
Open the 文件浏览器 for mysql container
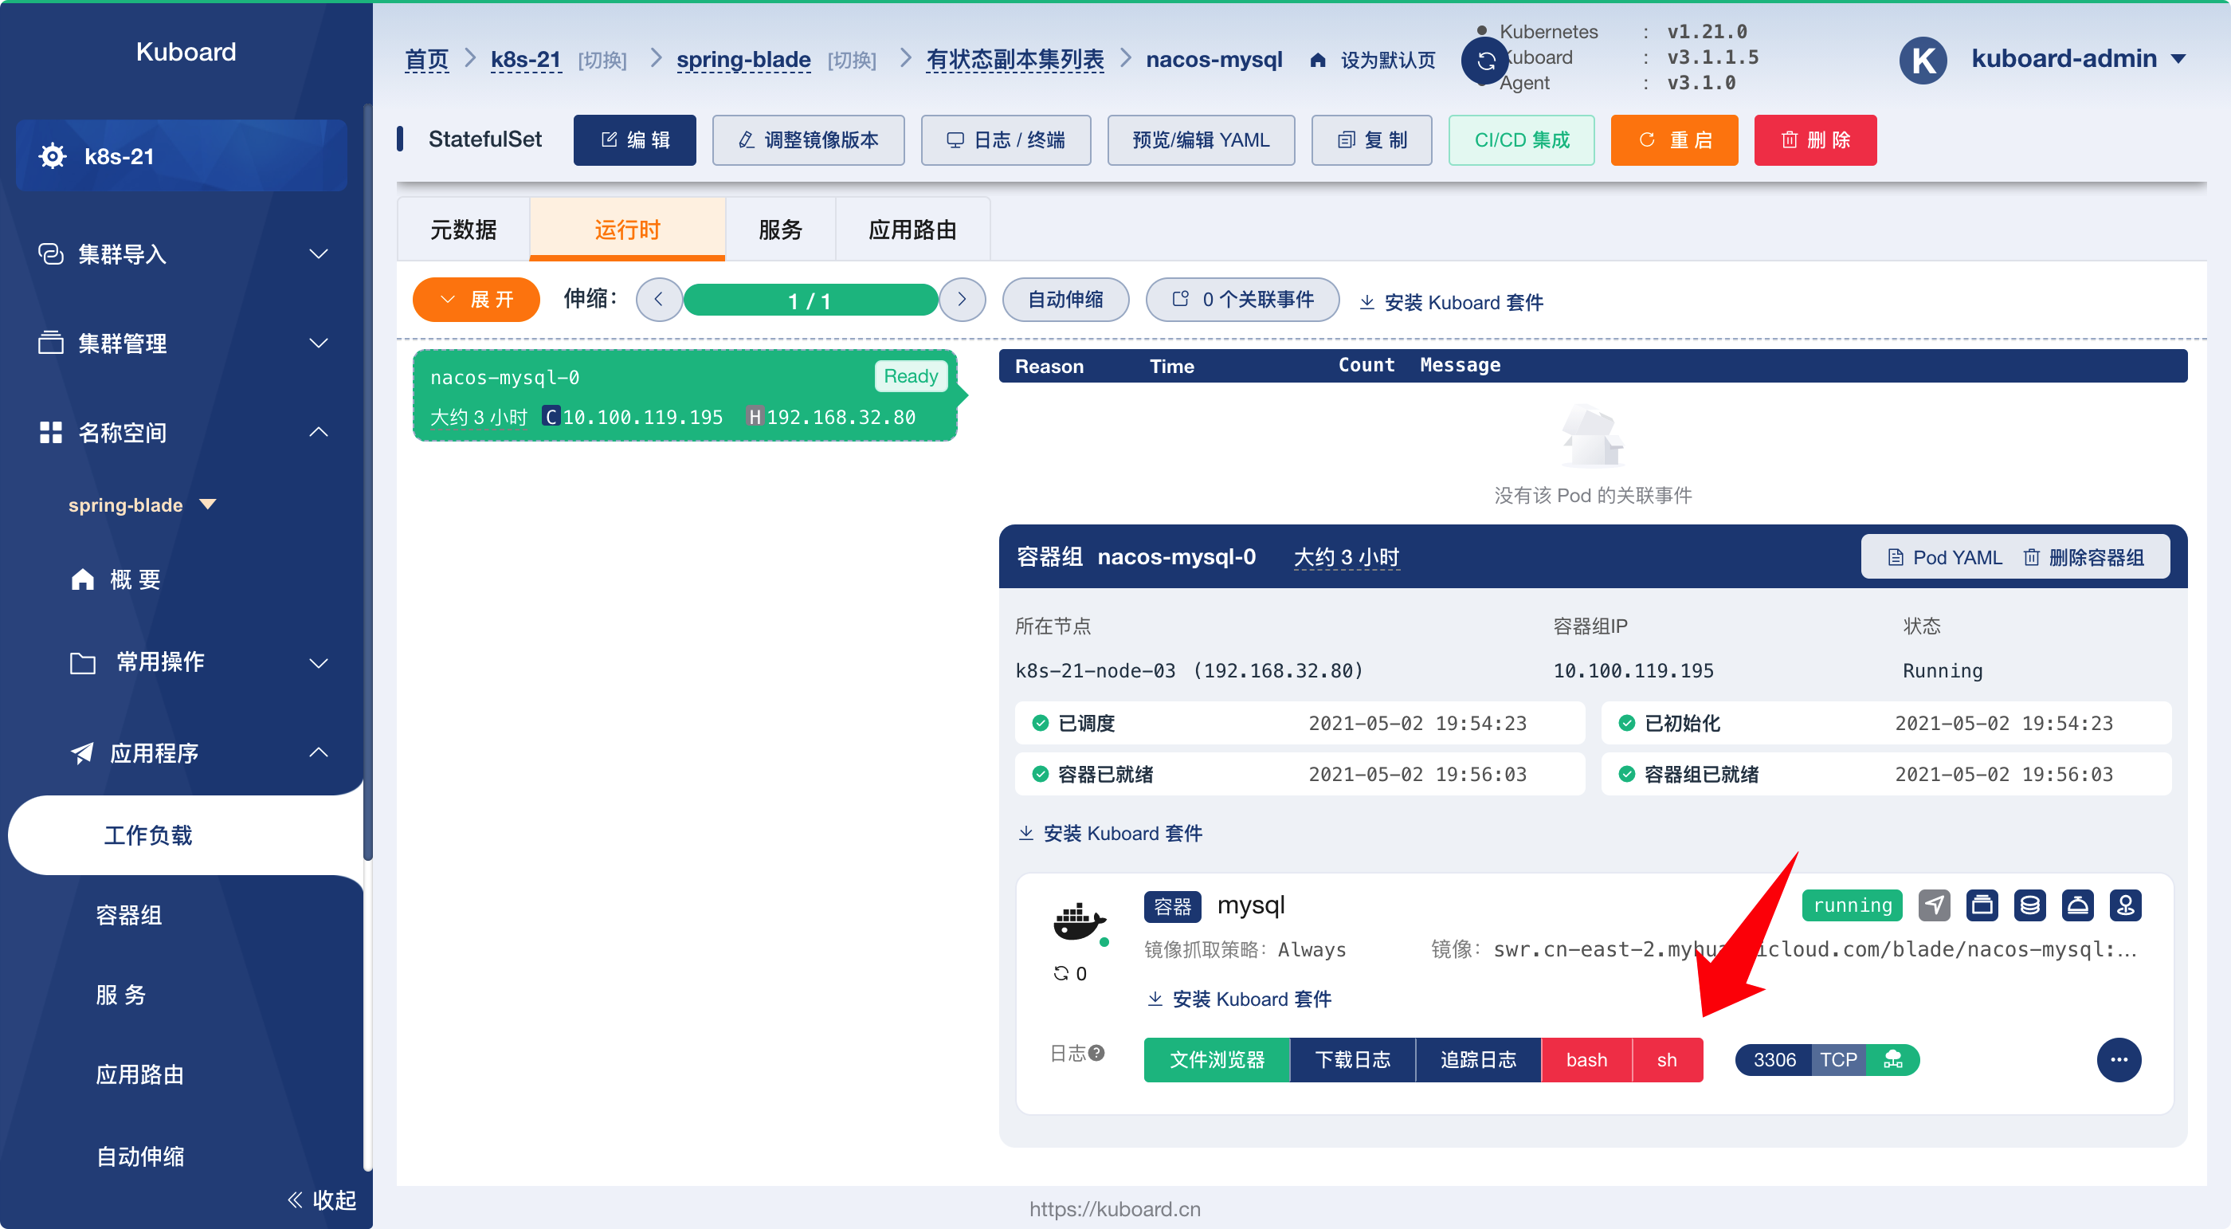pos(1217,1059)
